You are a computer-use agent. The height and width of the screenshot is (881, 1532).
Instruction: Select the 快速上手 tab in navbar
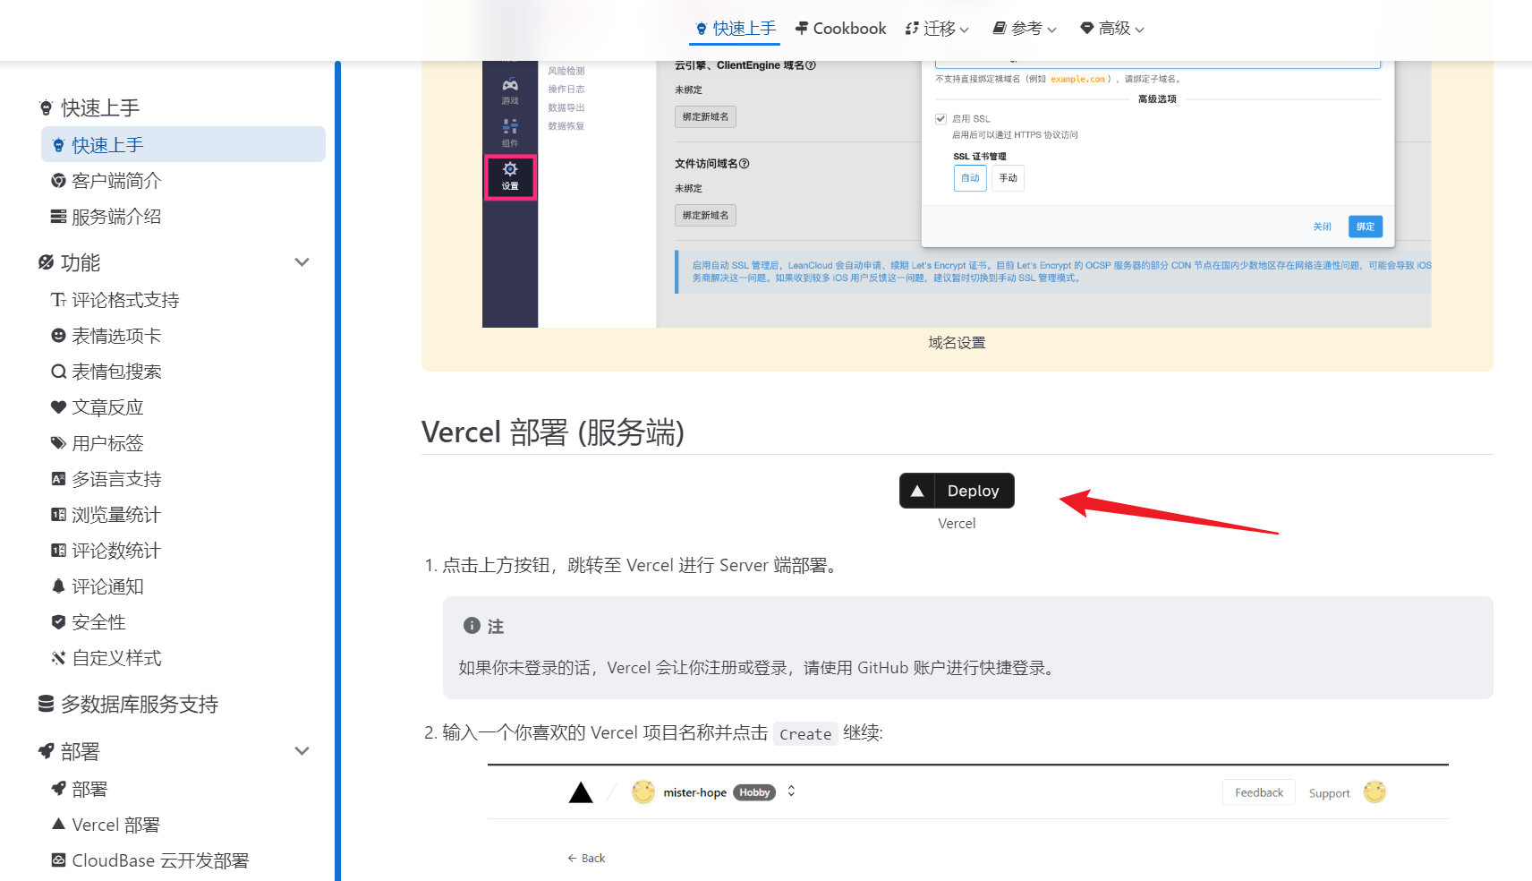pos(735,29)
